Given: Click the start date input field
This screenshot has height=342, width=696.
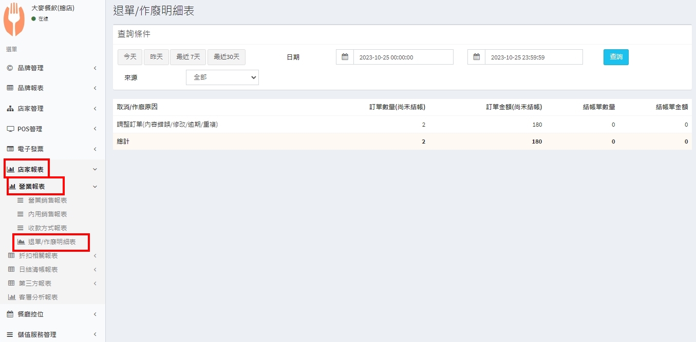Looking at the screenshot, I should (403, 57).
